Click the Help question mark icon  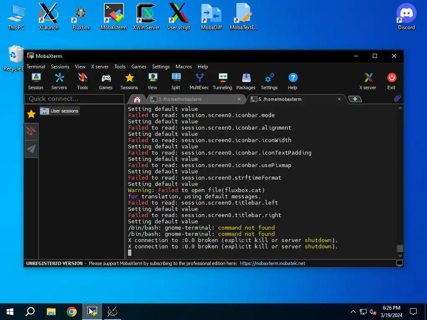(293, 81)
